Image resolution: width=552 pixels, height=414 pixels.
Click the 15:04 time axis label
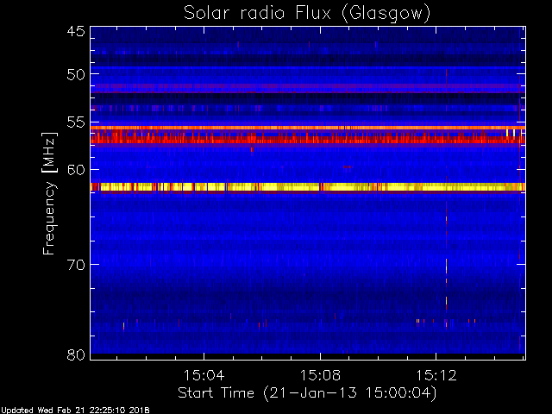[x=204, y=375]
